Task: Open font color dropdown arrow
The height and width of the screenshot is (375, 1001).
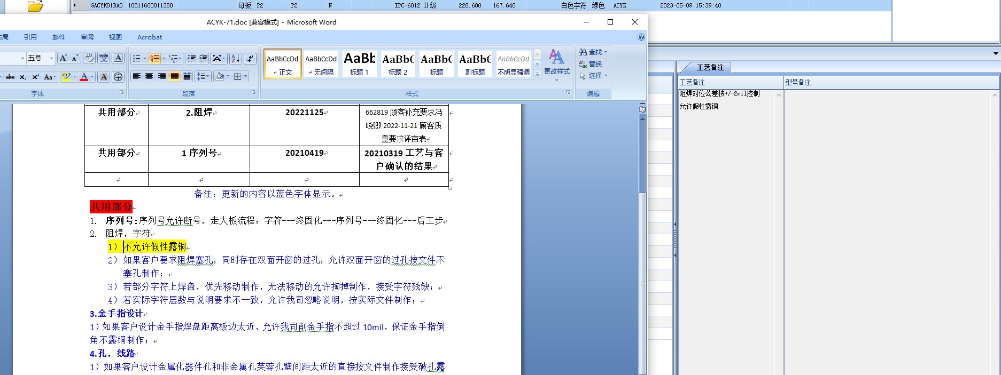Action: pos(92,77)
